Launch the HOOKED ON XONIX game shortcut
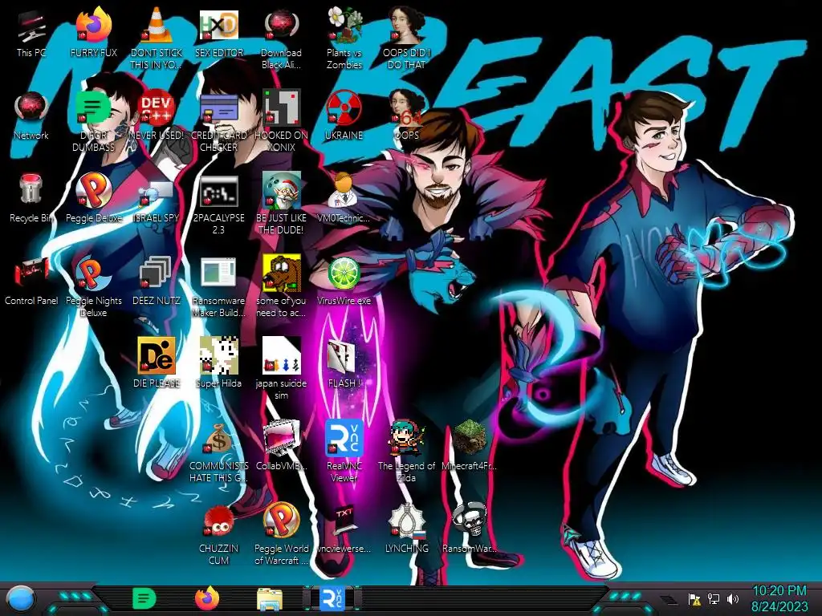This screenshot has height=616, width=822. [x=282, y=122]
